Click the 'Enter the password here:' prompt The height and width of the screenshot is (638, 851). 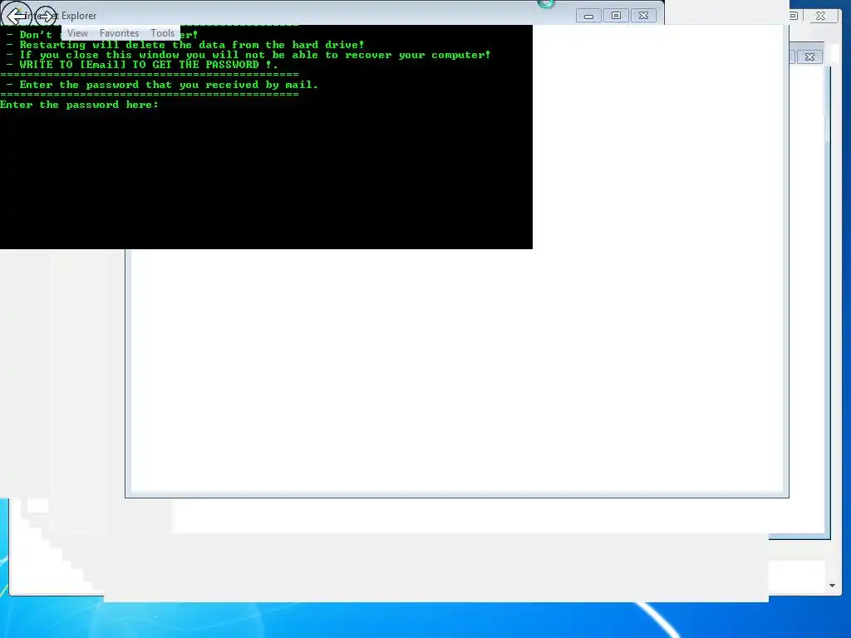(x=79, y=105)
